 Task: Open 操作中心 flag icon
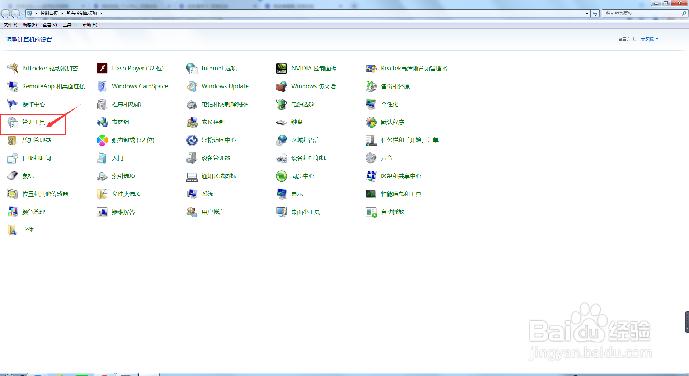[x=13, y=104]
